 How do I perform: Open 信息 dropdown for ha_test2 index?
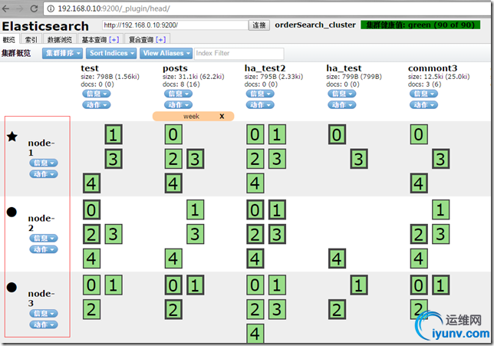pos(260,94)
